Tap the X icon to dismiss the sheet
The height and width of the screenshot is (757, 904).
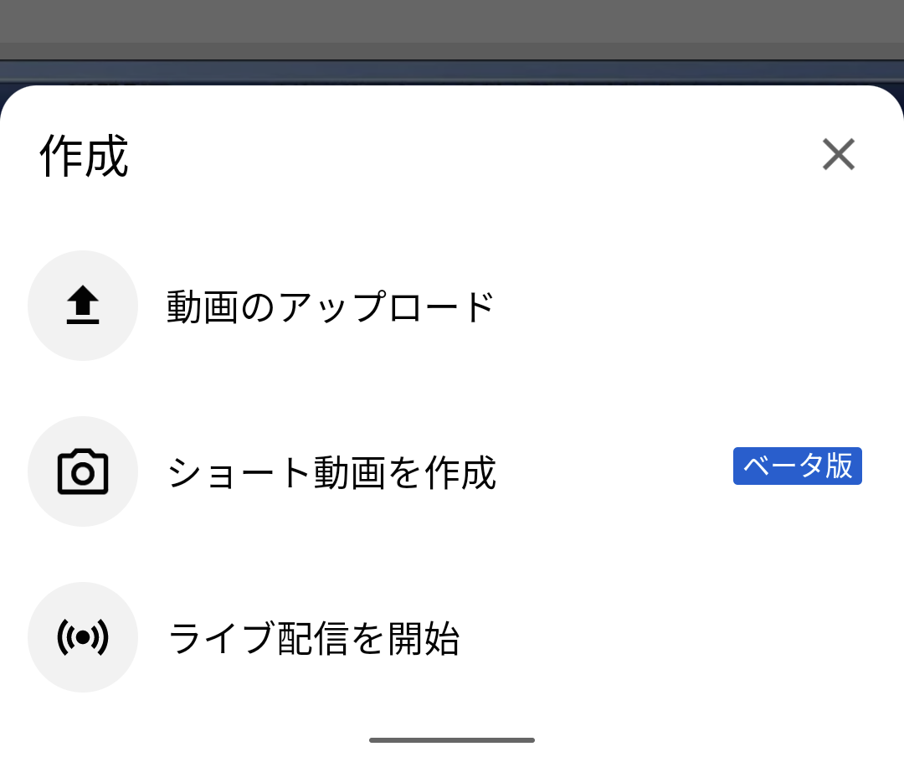pyautogui.click(x=838, y=155)
